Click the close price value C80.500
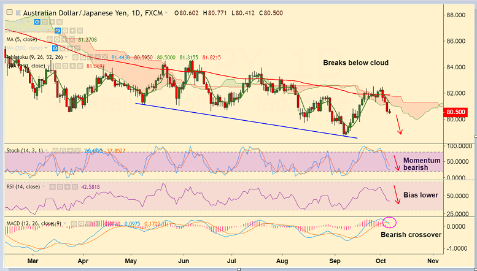 (x=271, y=13)
